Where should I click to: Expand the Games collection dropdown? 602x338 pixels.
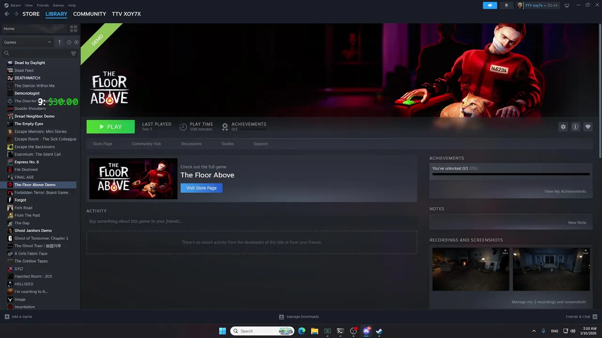pyautogui.click(x=27, y=42)
